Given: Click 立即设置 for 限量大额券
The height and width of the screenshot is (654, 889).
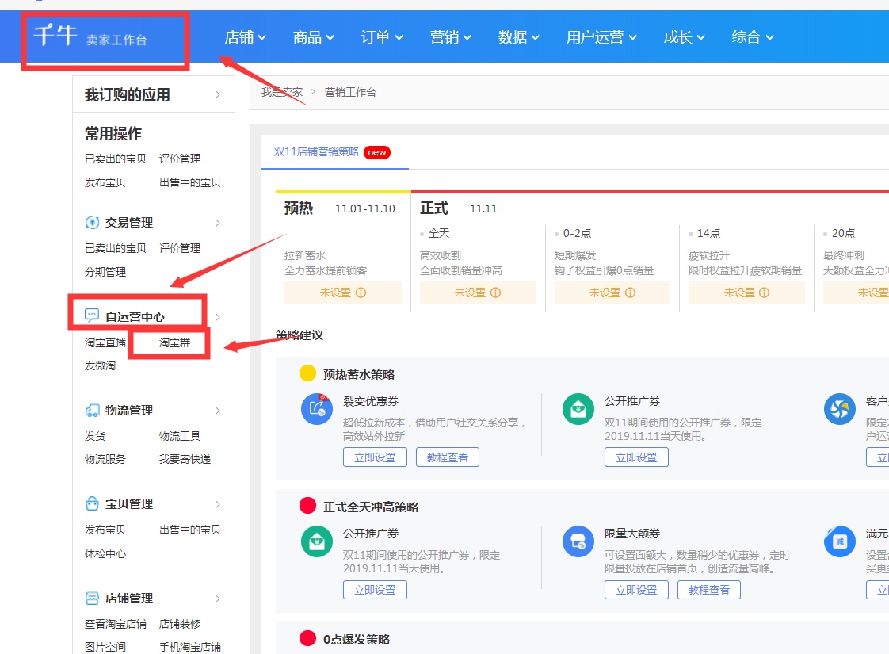Looking at the screenshot, I should tap(636, 590).
